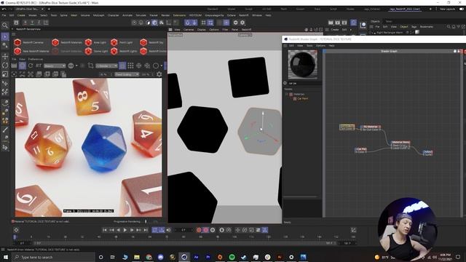Click the Car Paint entry in nodes tree
This screenshot has height=262, width=466.
pyautogui.click(x=303, y=99)
